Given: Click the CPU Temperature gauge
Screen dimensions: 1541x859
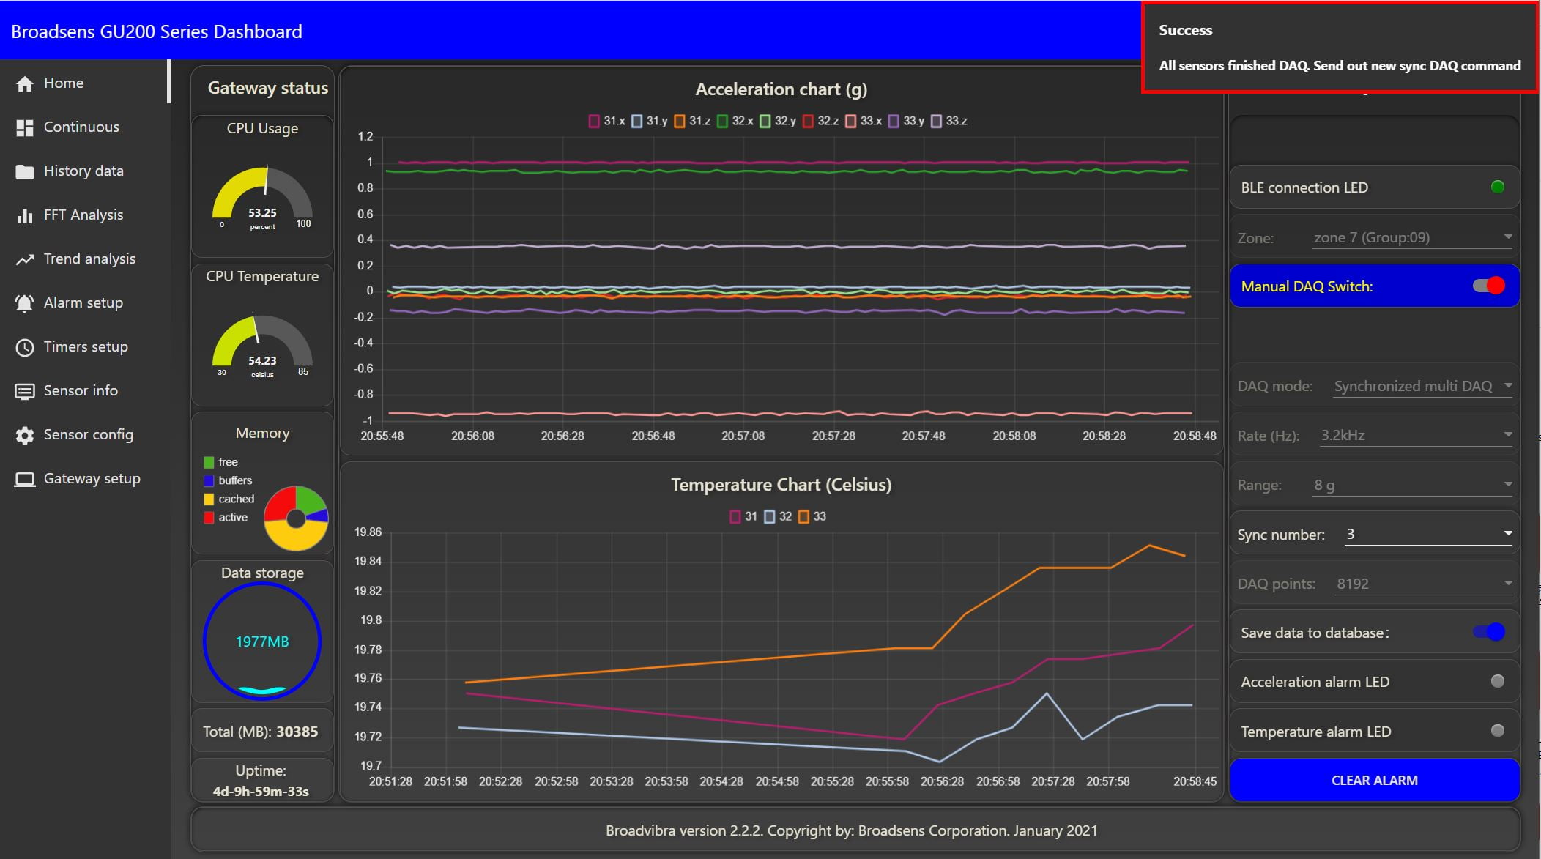Looking at the screenshot, I should 262,346.
